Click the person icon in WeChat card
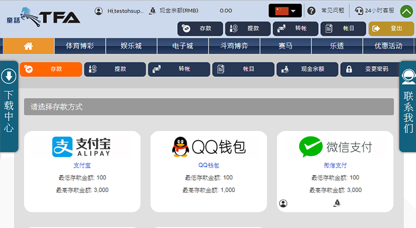This screenshot has width=416, height=228. coord(283,203)
